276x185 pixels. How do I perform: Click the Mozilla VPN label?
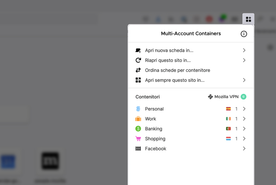pyautogui.click(x=226, y=97)
